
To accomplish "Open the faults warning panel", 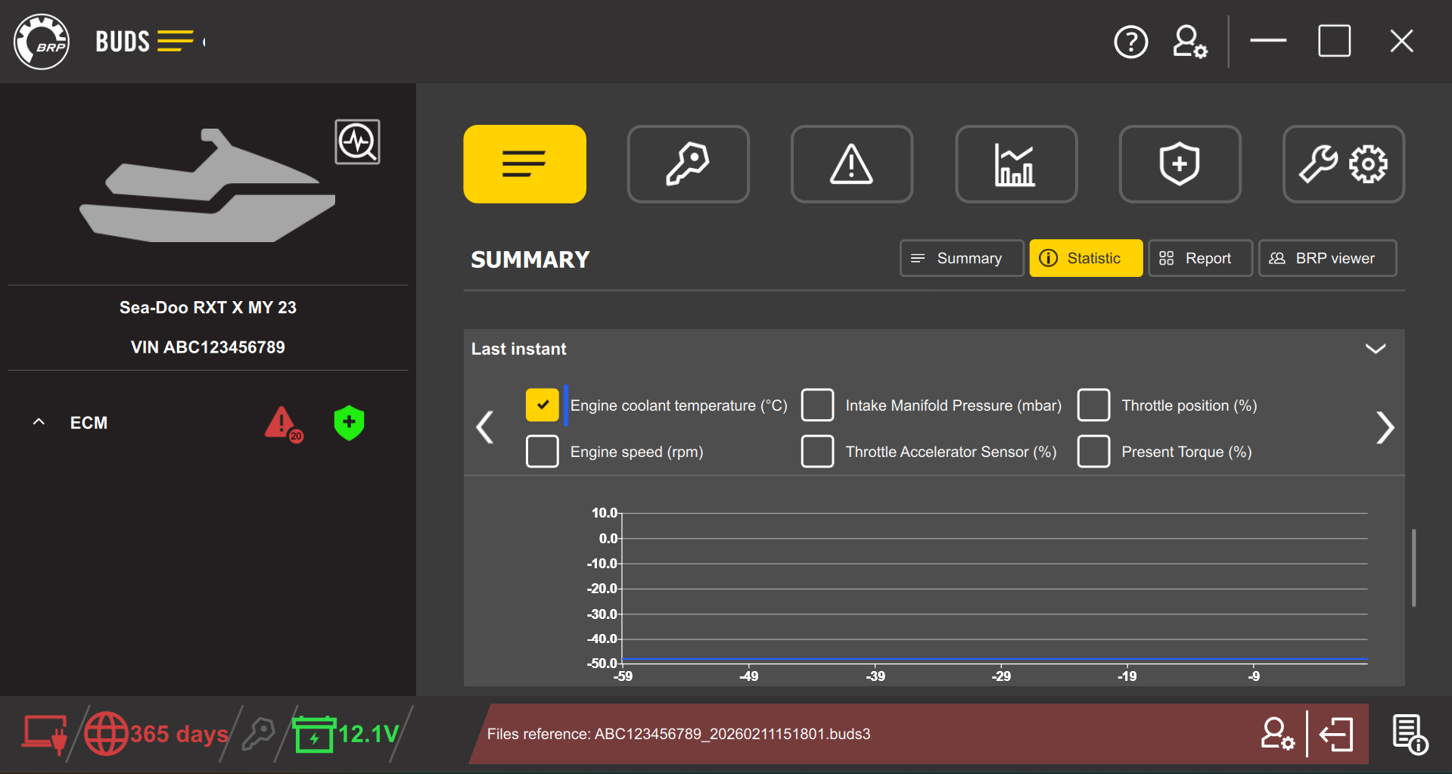I will click(x=851, y=163).
